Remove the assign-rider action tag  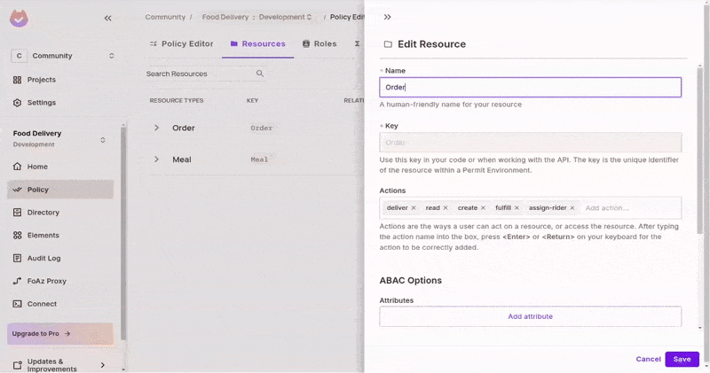pos(572,208)
